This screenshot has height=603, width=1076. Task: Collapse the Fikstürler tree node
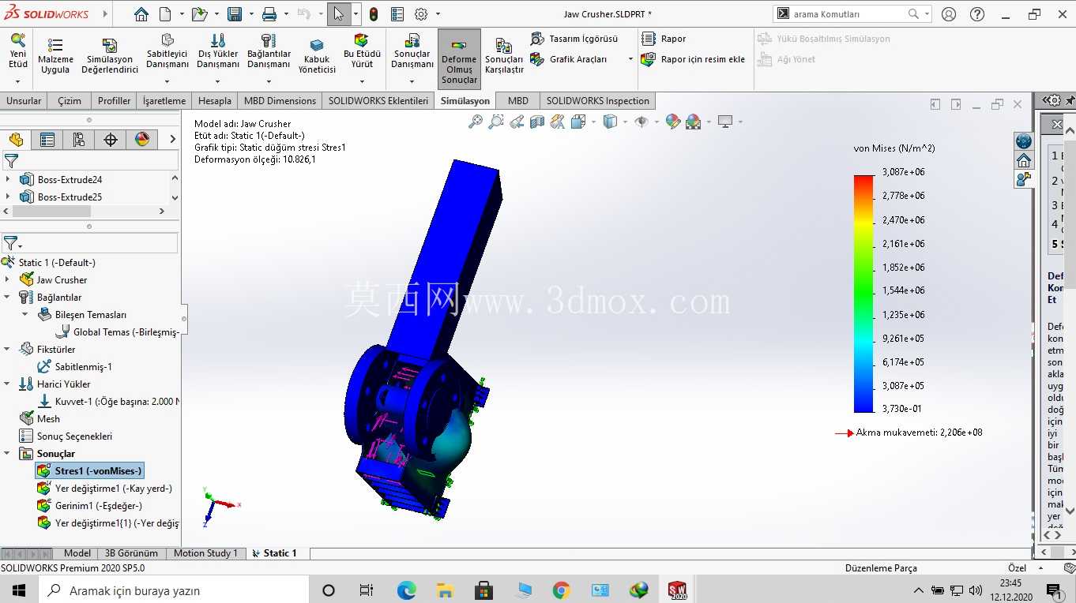click(8, 349)
